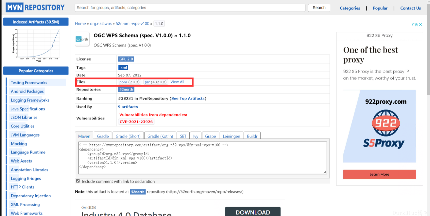Open Language Runtime category
This screenshot has width=430, height=216.
pos(28,152)
